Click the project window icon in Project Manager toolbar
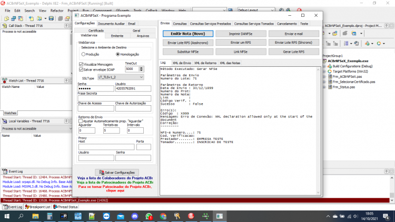Viewport: 395px width, 222px height. pos(354,34)
